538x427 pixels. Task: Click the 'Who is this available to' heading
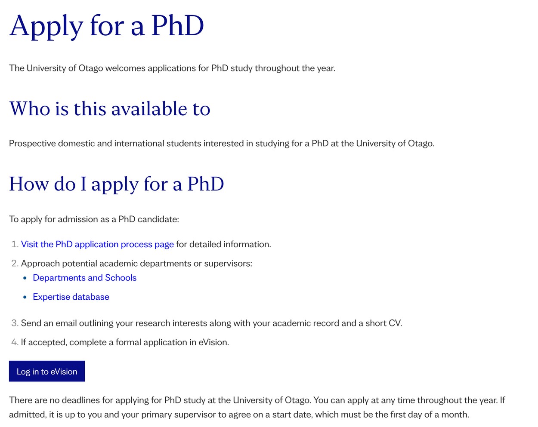(x=110, y=108)
